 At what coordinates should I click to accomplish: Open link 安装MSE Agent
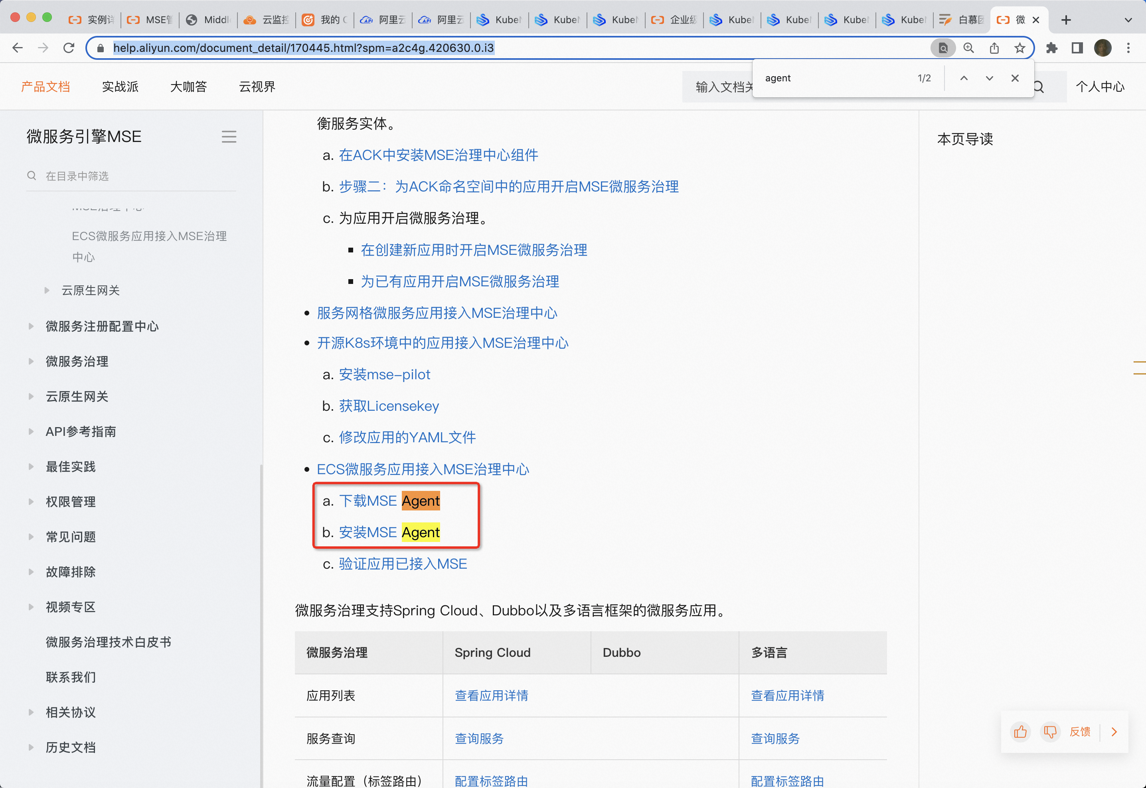tap(389, 532)
